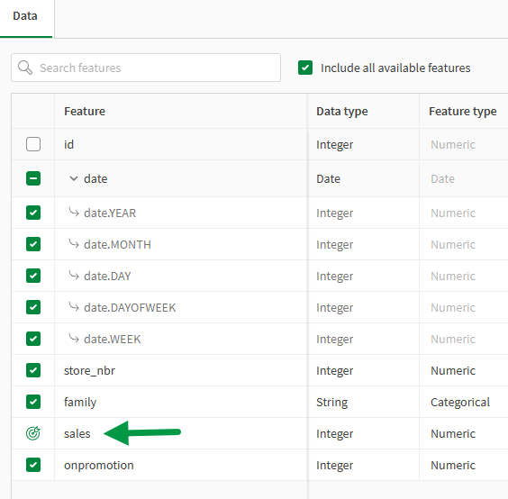Open the Data tab
508x499 pixels.
(25, 16)
